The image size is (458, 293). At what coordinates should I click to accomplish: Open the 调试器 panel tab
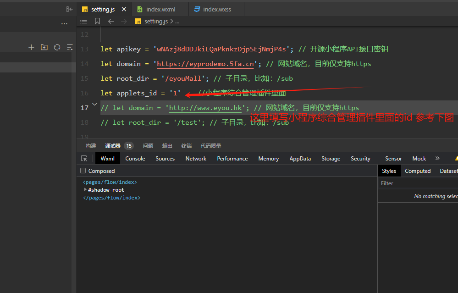[x=113, y=146]
